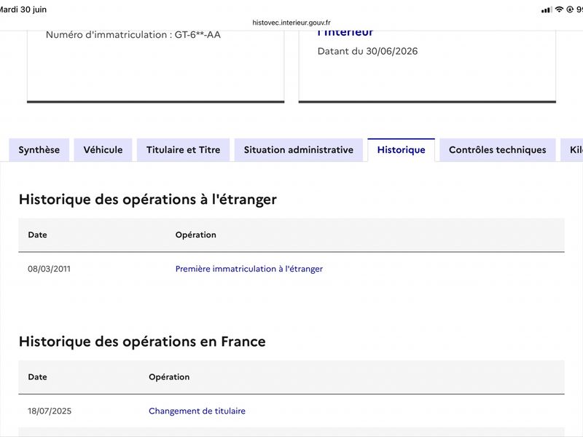The image size is (583, 437).
Task: Tap the histovec.interieur.gouv.fr address bar
Action: (x=291, y=23)
